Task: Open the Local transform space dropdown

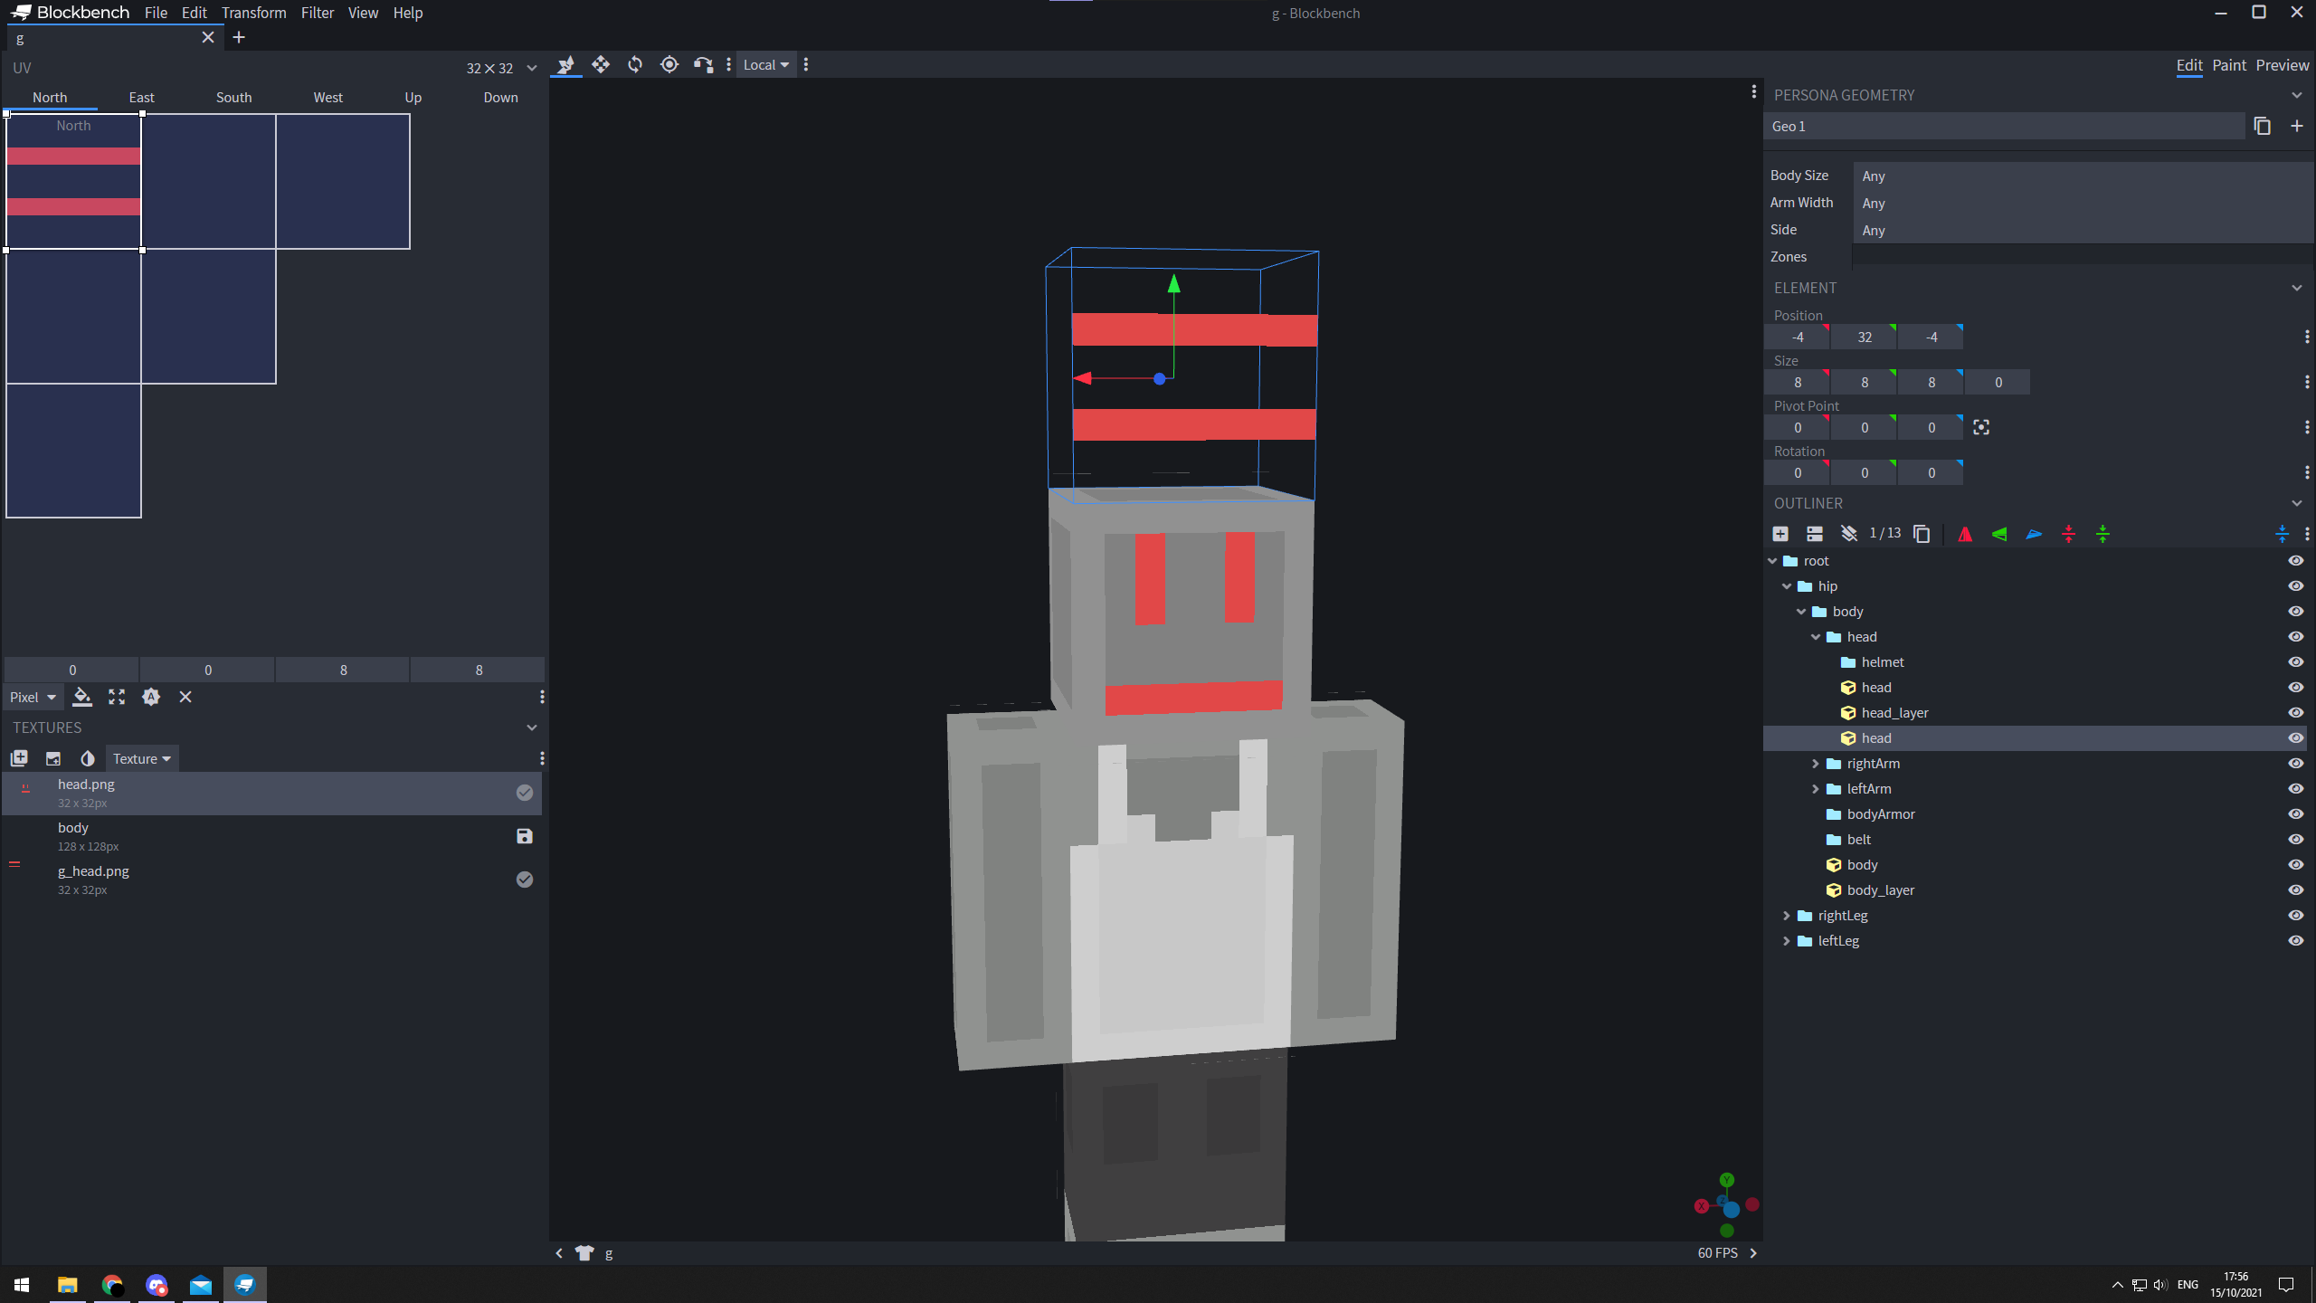Action: pyautogui.click(x=764, y=64)
